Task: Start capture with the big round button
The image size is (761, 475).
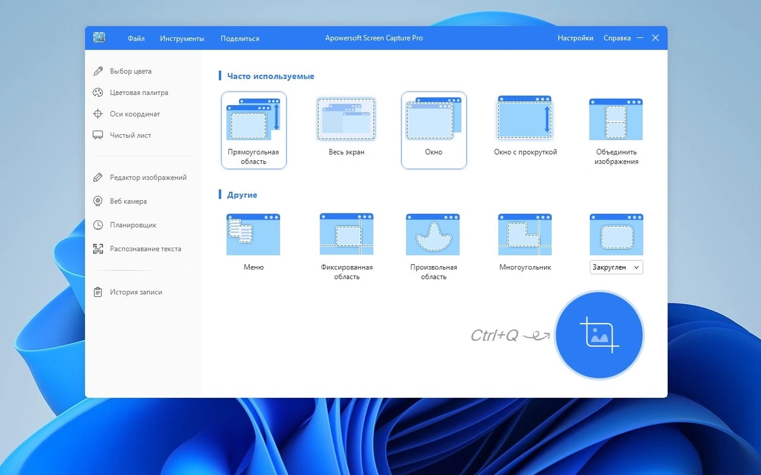Action: (x=599, y=335)
